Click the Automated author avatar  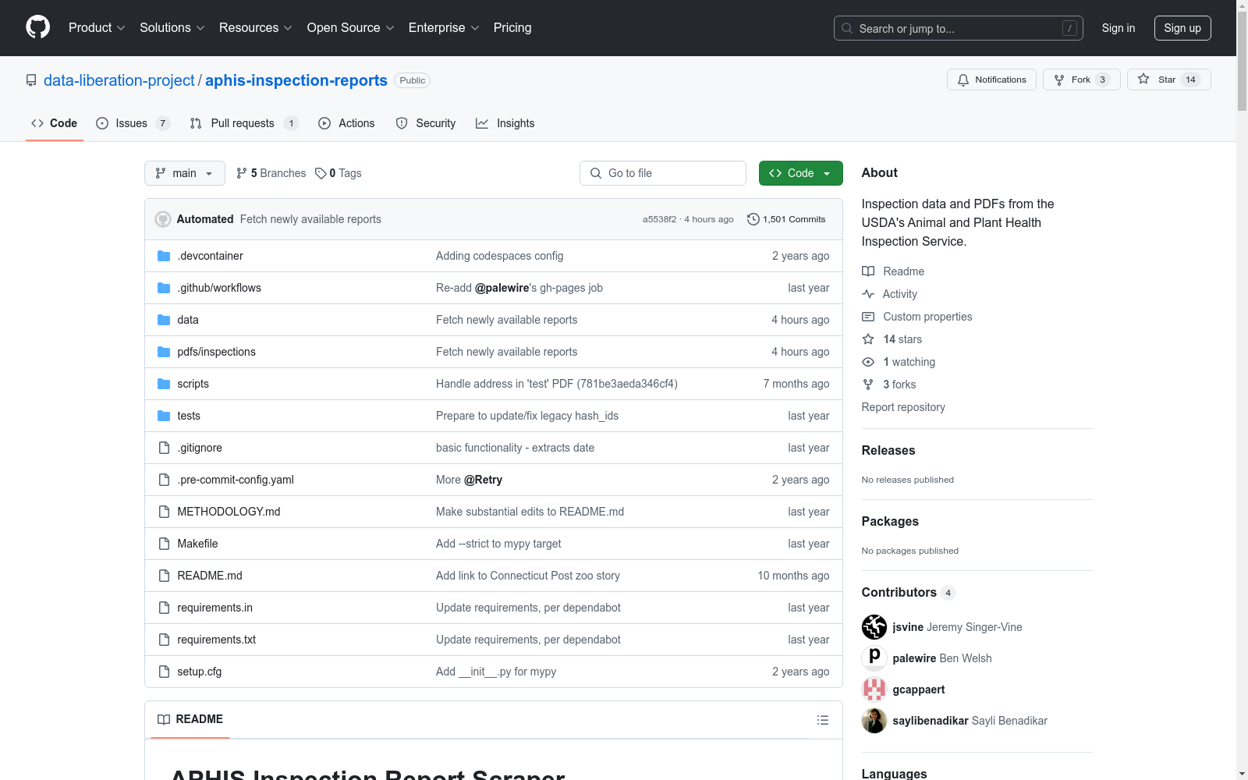(163, 219)
